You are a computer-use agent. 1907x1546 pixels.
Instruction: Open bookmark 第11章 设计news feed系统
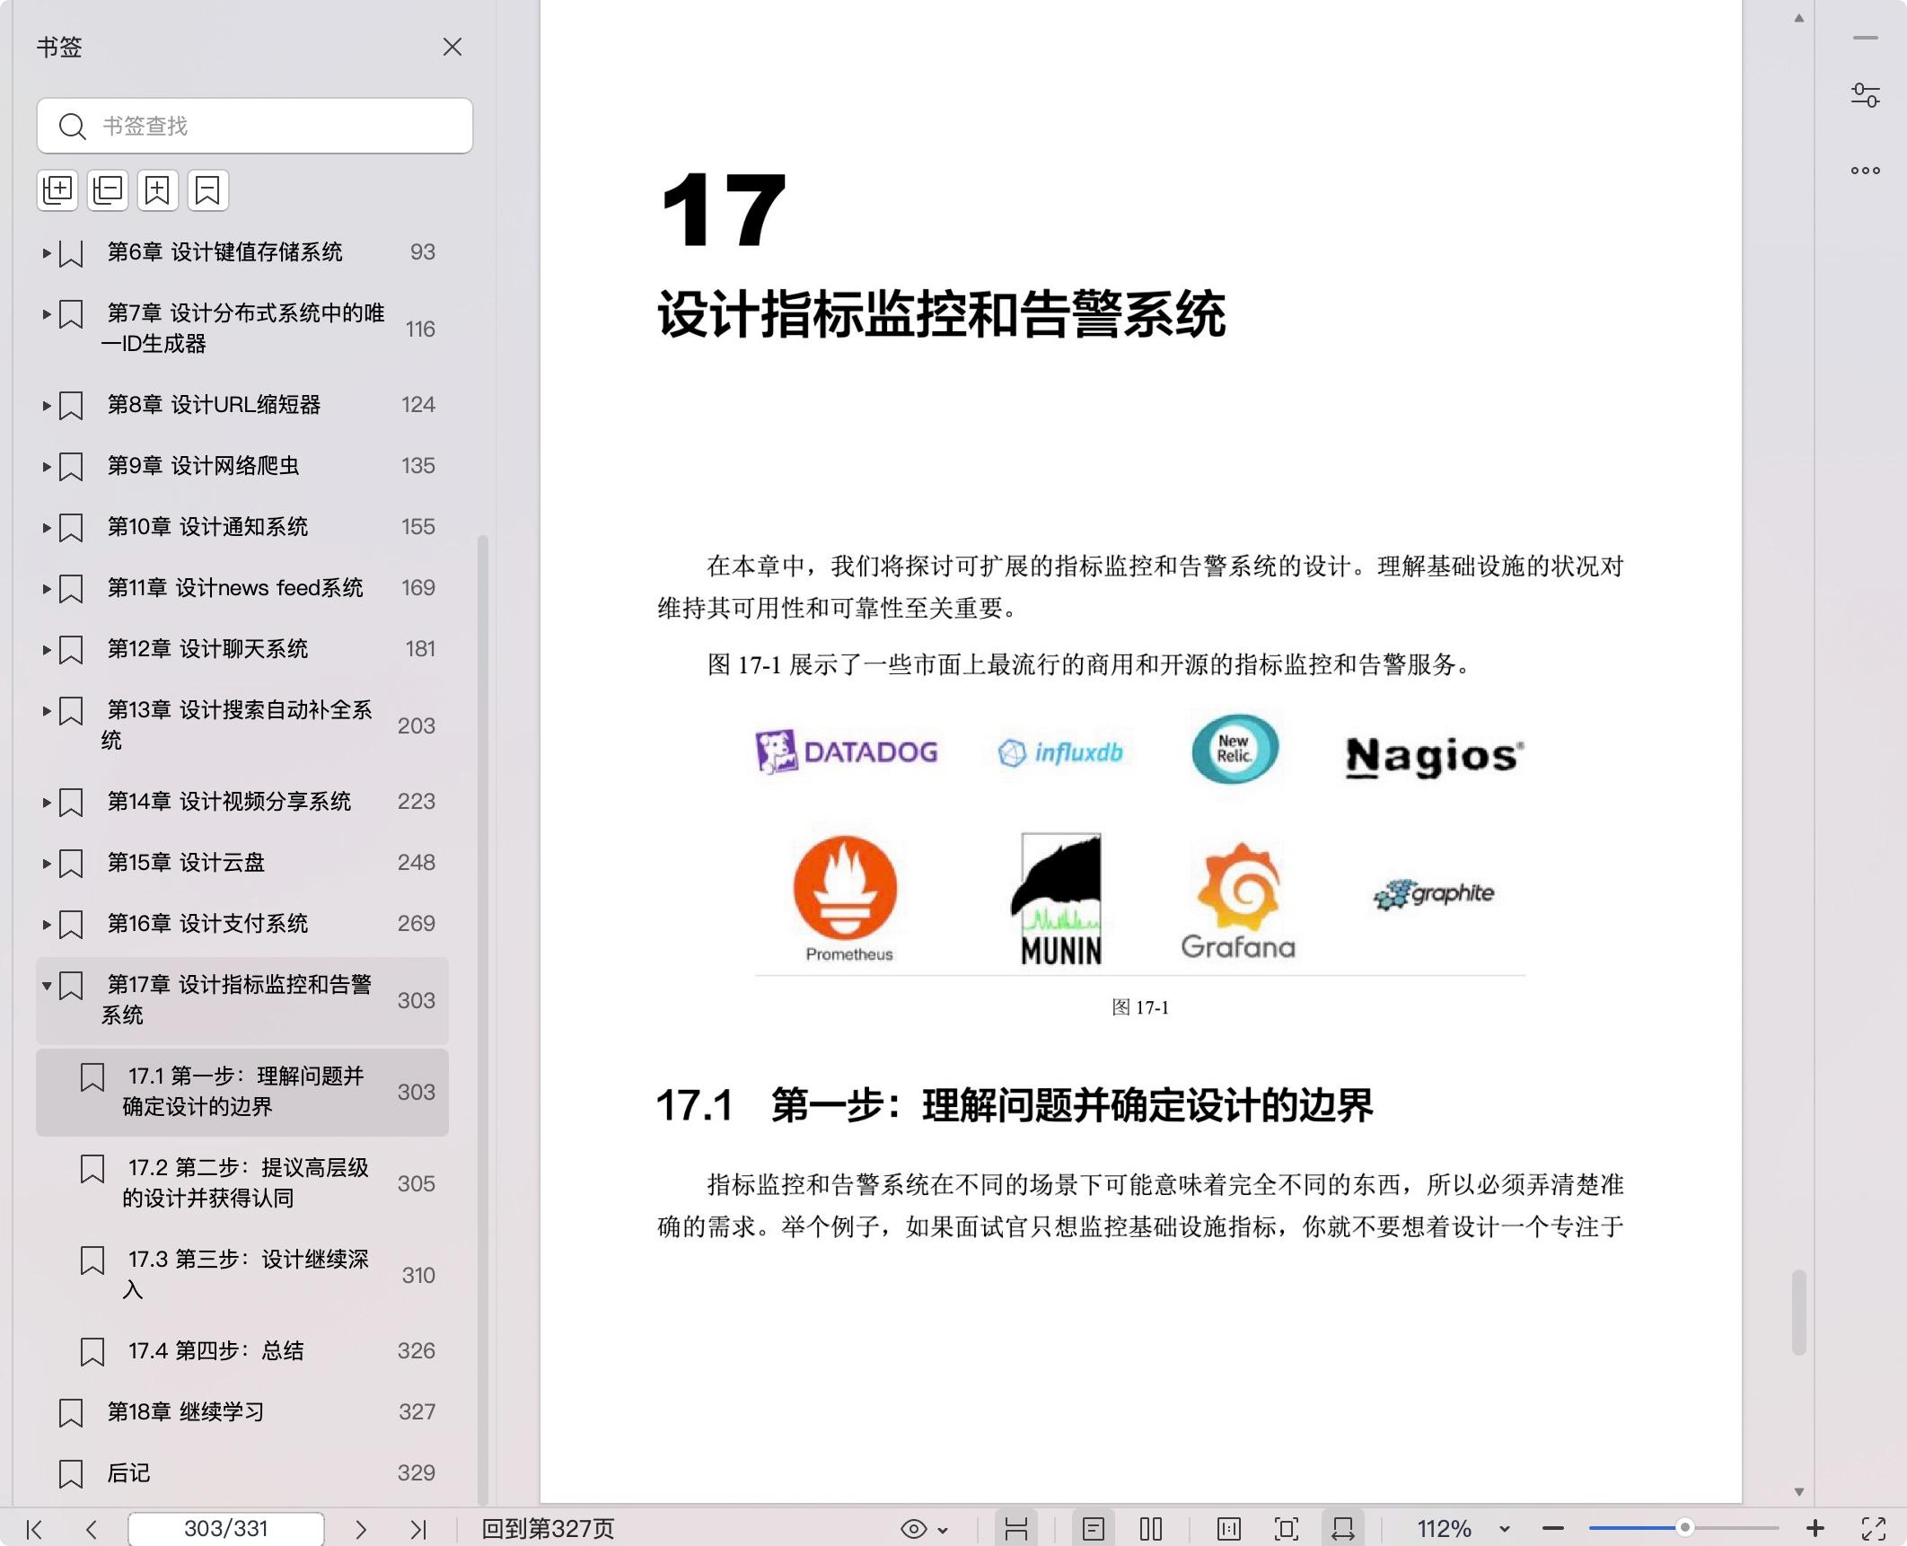(235, 588)
